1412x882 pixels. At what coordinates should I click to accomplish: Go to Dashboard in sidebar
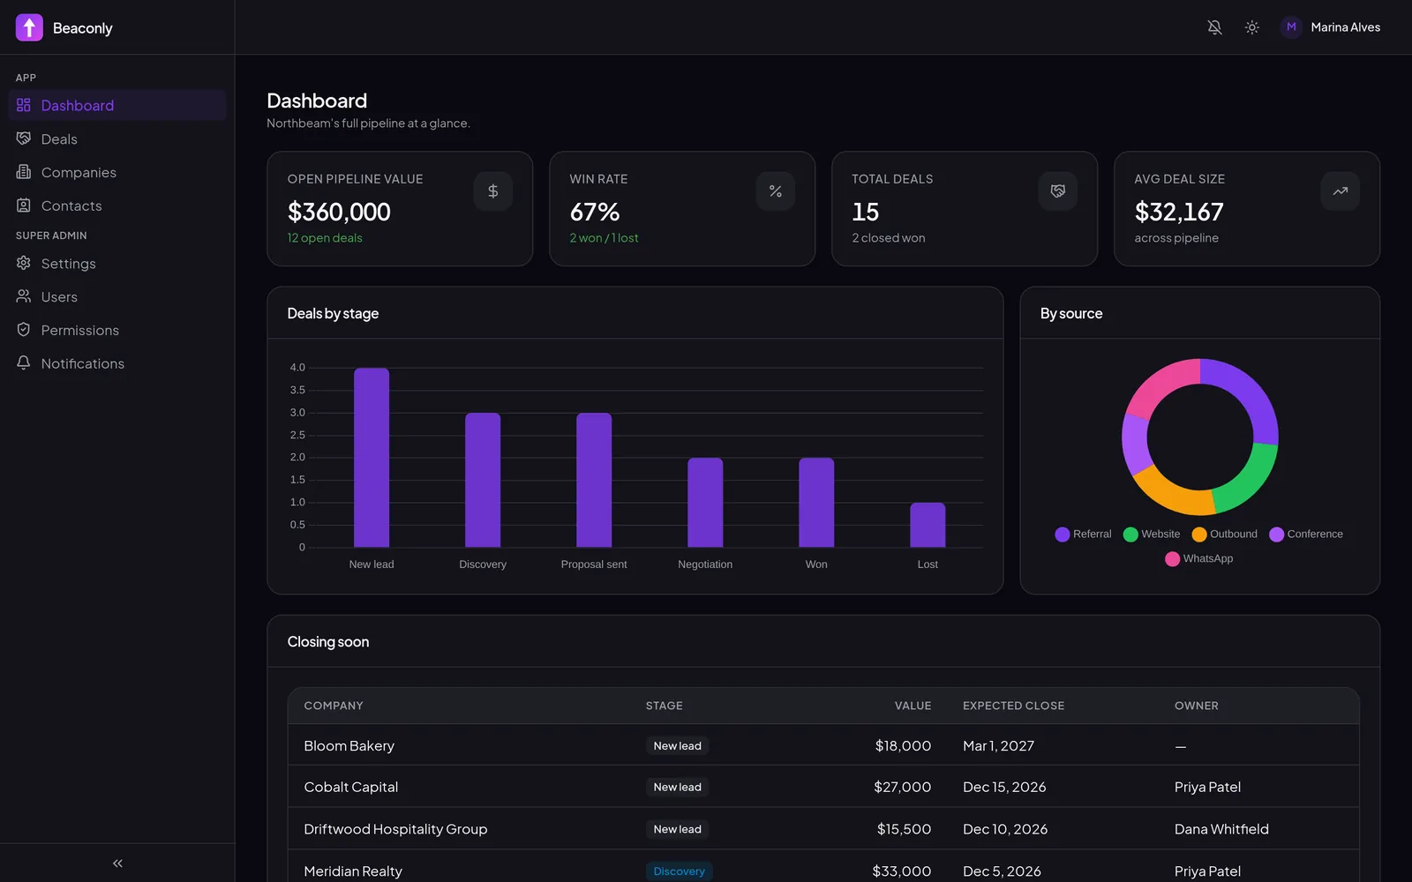[117, 106]
